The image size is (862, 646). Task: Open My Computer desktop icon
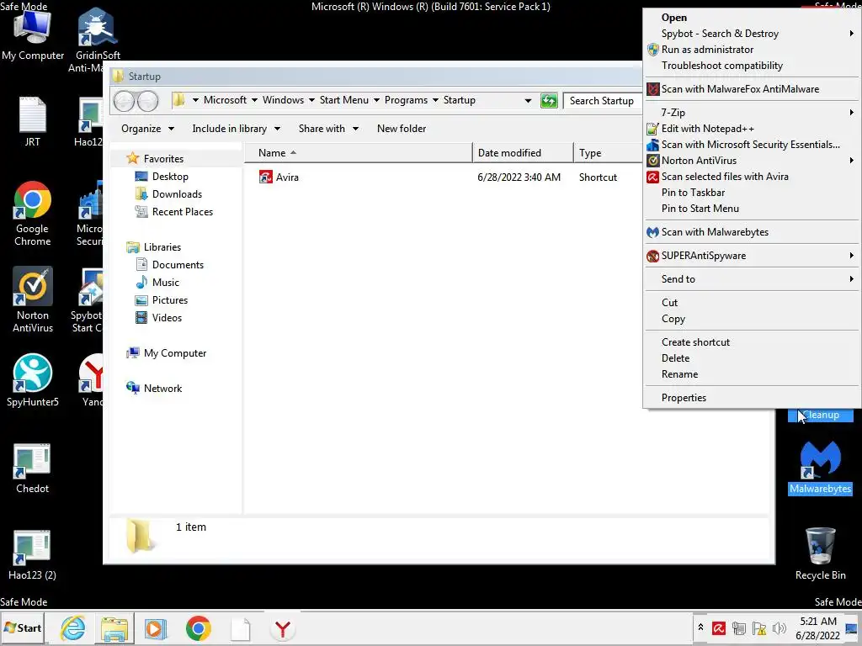click(x=33, y=34)
